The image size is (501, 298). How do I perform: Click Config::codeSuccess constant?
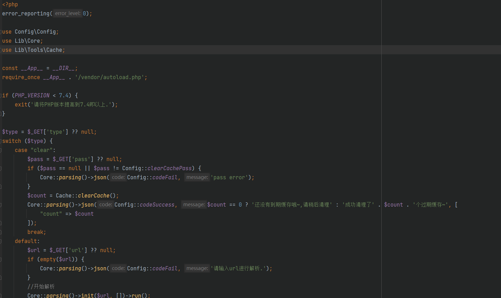[x=144, y=205]
